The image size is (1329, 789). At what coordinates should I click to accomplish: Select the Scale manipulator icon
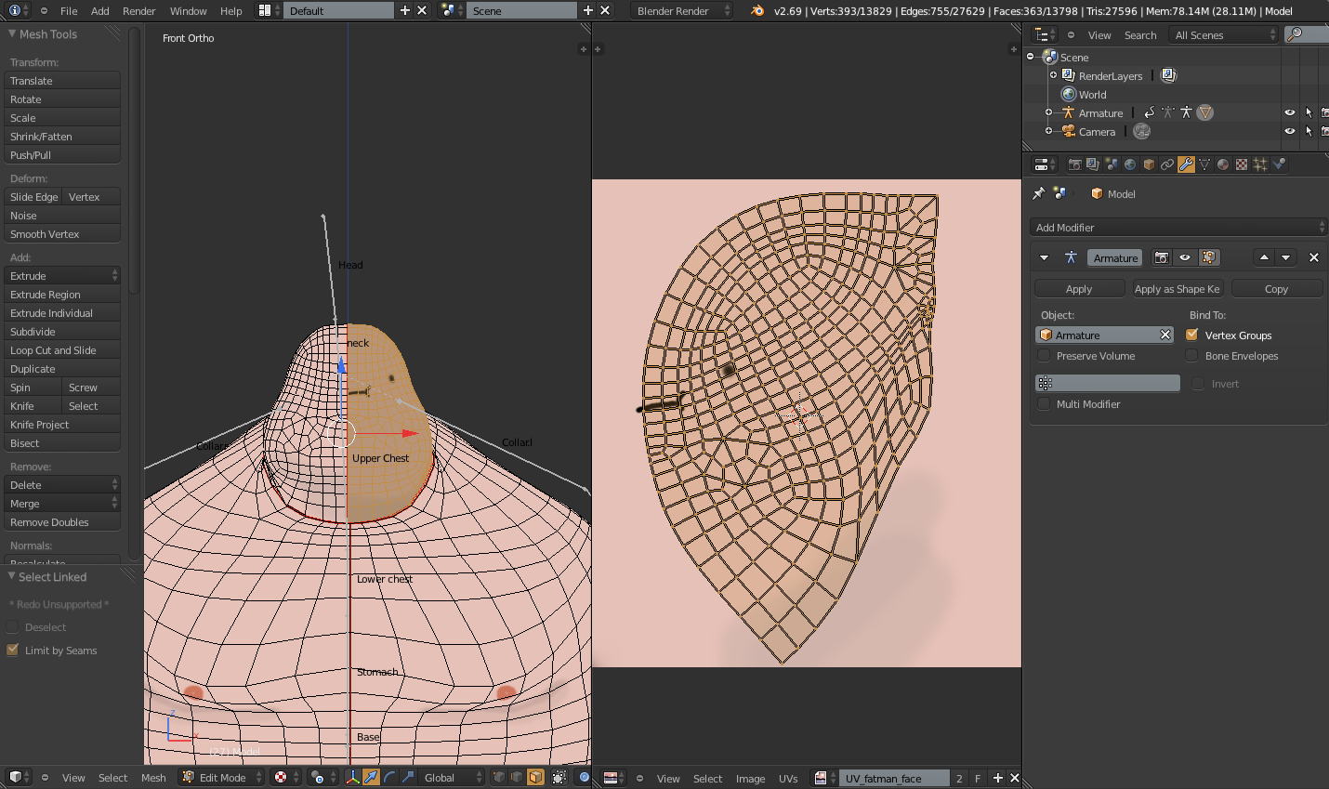coord(408,777)
